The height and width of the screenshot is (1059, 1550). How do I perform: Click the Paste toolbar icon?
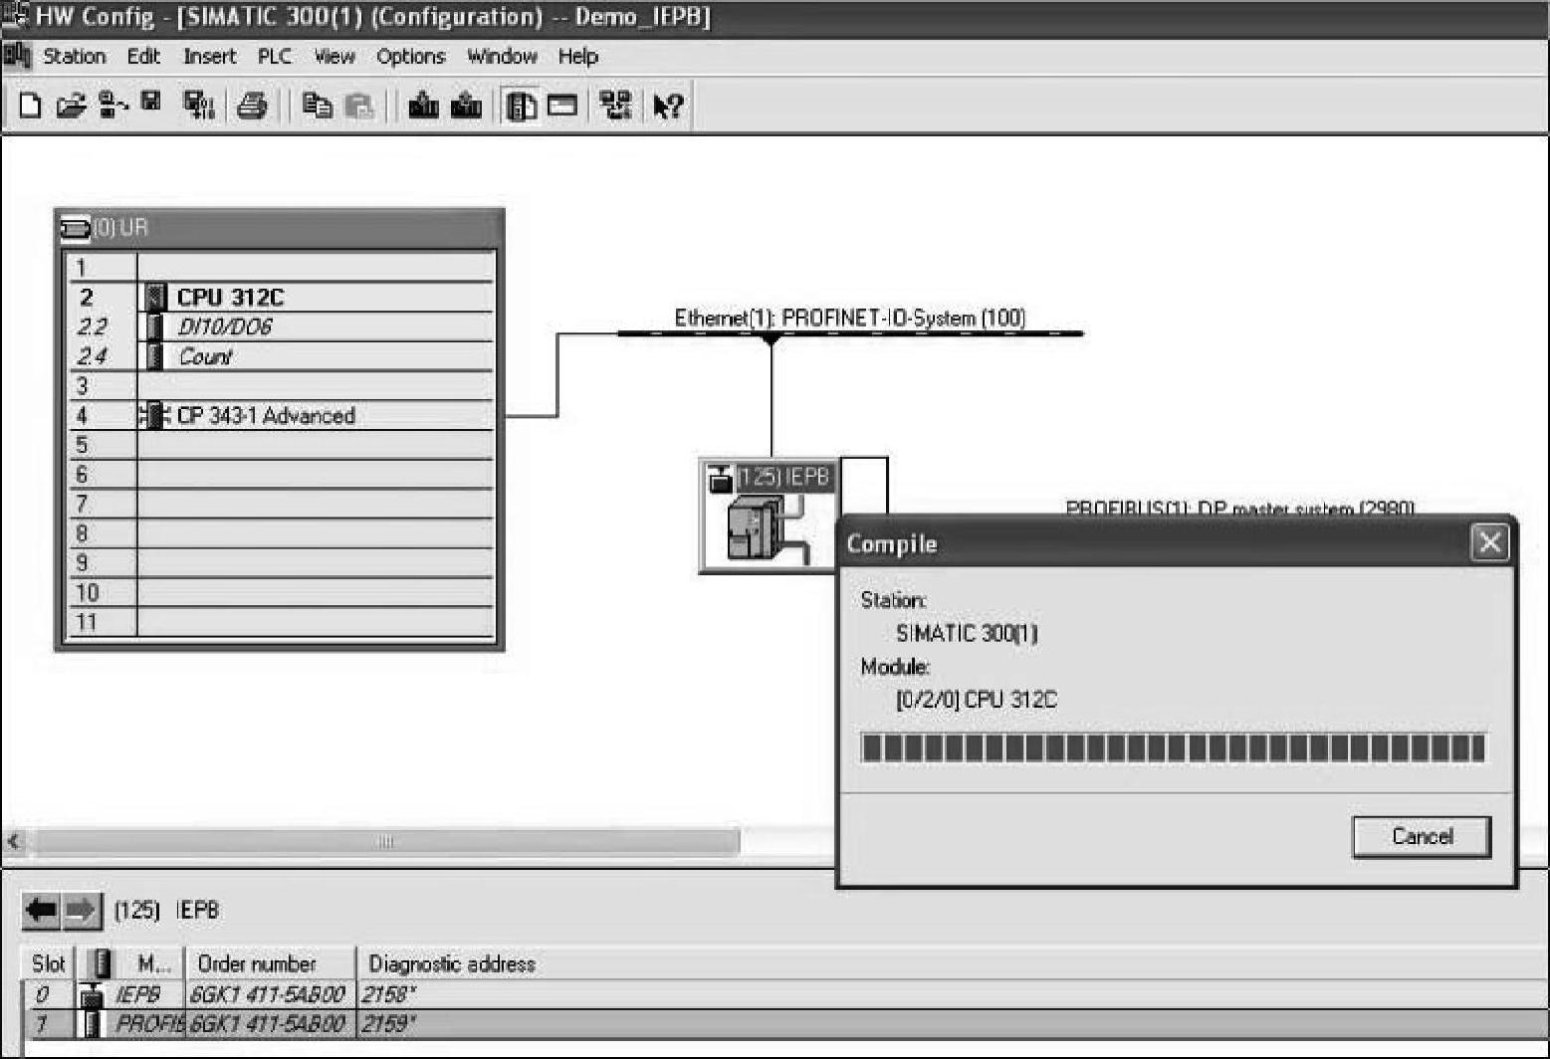click(x=358, y=105)
